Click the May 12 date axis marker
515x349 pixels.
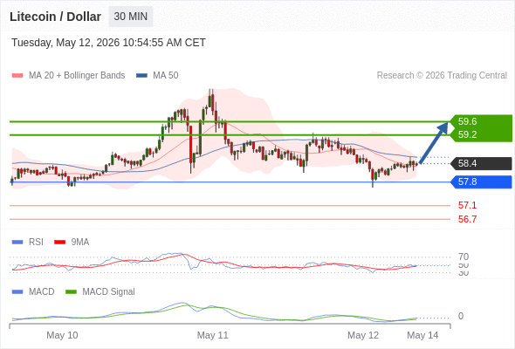coord(363,335)
